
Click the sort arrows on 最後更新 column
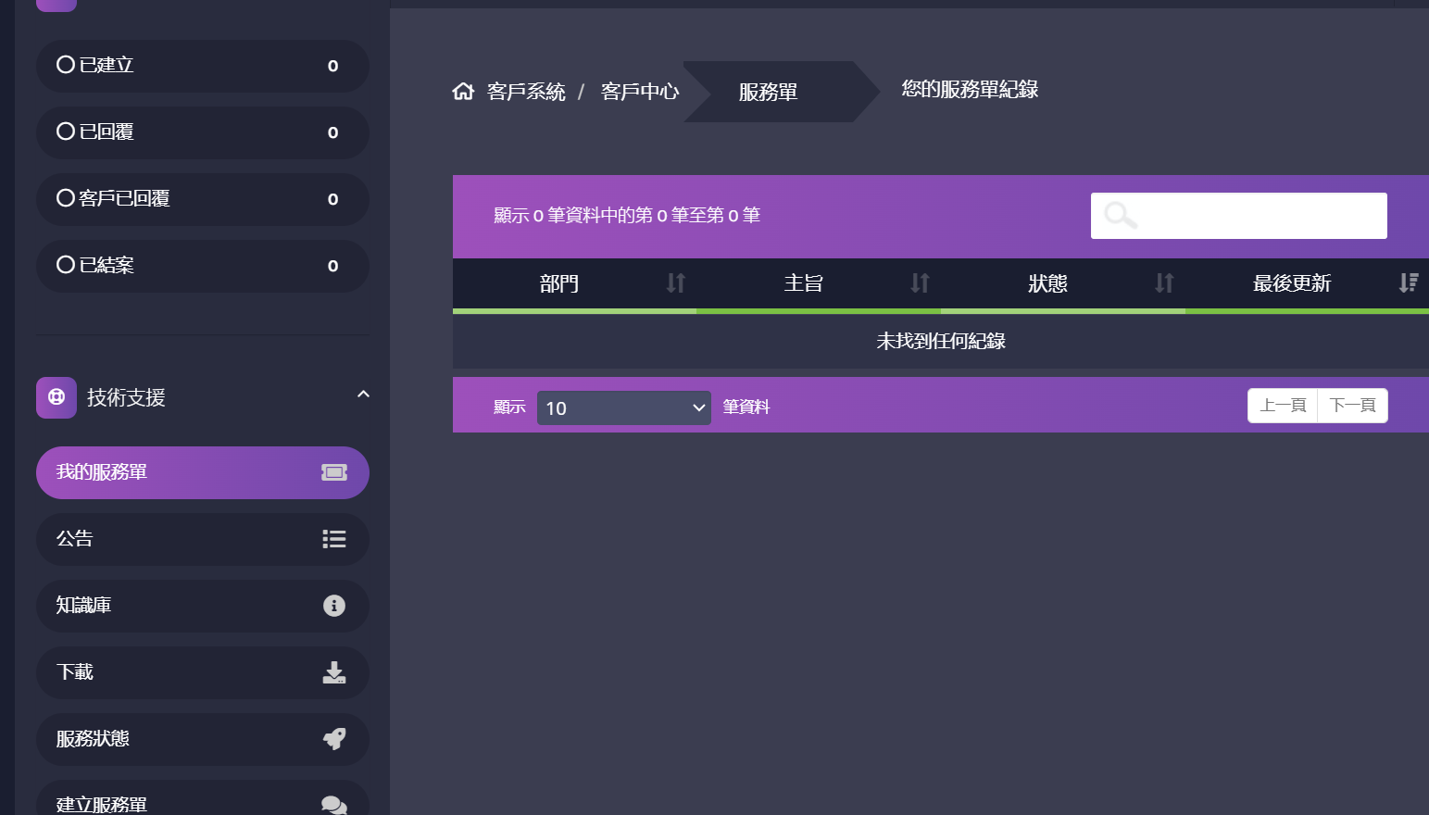point(1410,283)
